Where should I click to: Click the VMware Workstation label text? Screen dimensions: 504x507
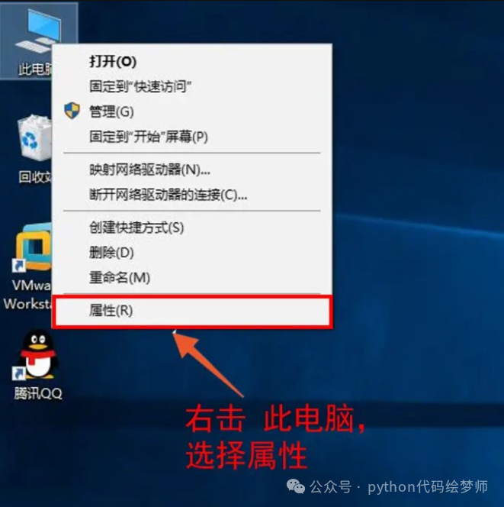27,295
